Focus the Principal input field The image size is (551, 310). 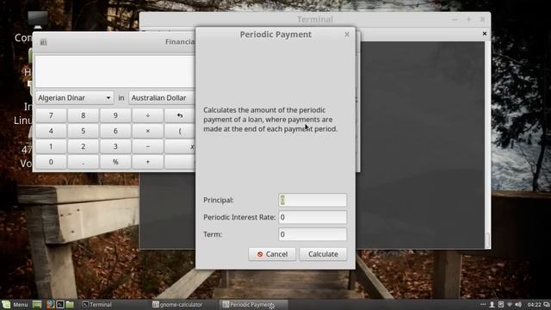click(x=313, y=200)
